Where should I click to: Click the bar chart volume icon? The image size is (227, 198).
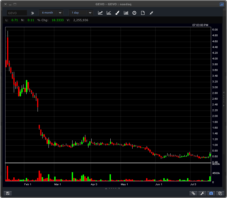click(x=126, y=13)
